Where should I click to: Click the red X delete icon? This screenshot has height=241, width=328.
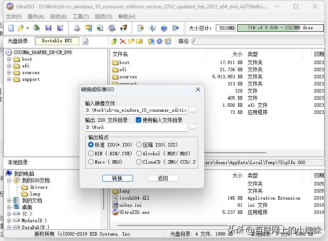(x=123, y=41)
